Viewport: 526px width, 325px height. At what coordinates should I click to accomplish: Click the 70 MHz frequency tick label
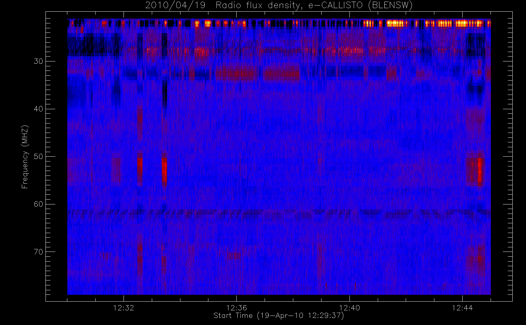click(38, 252)
